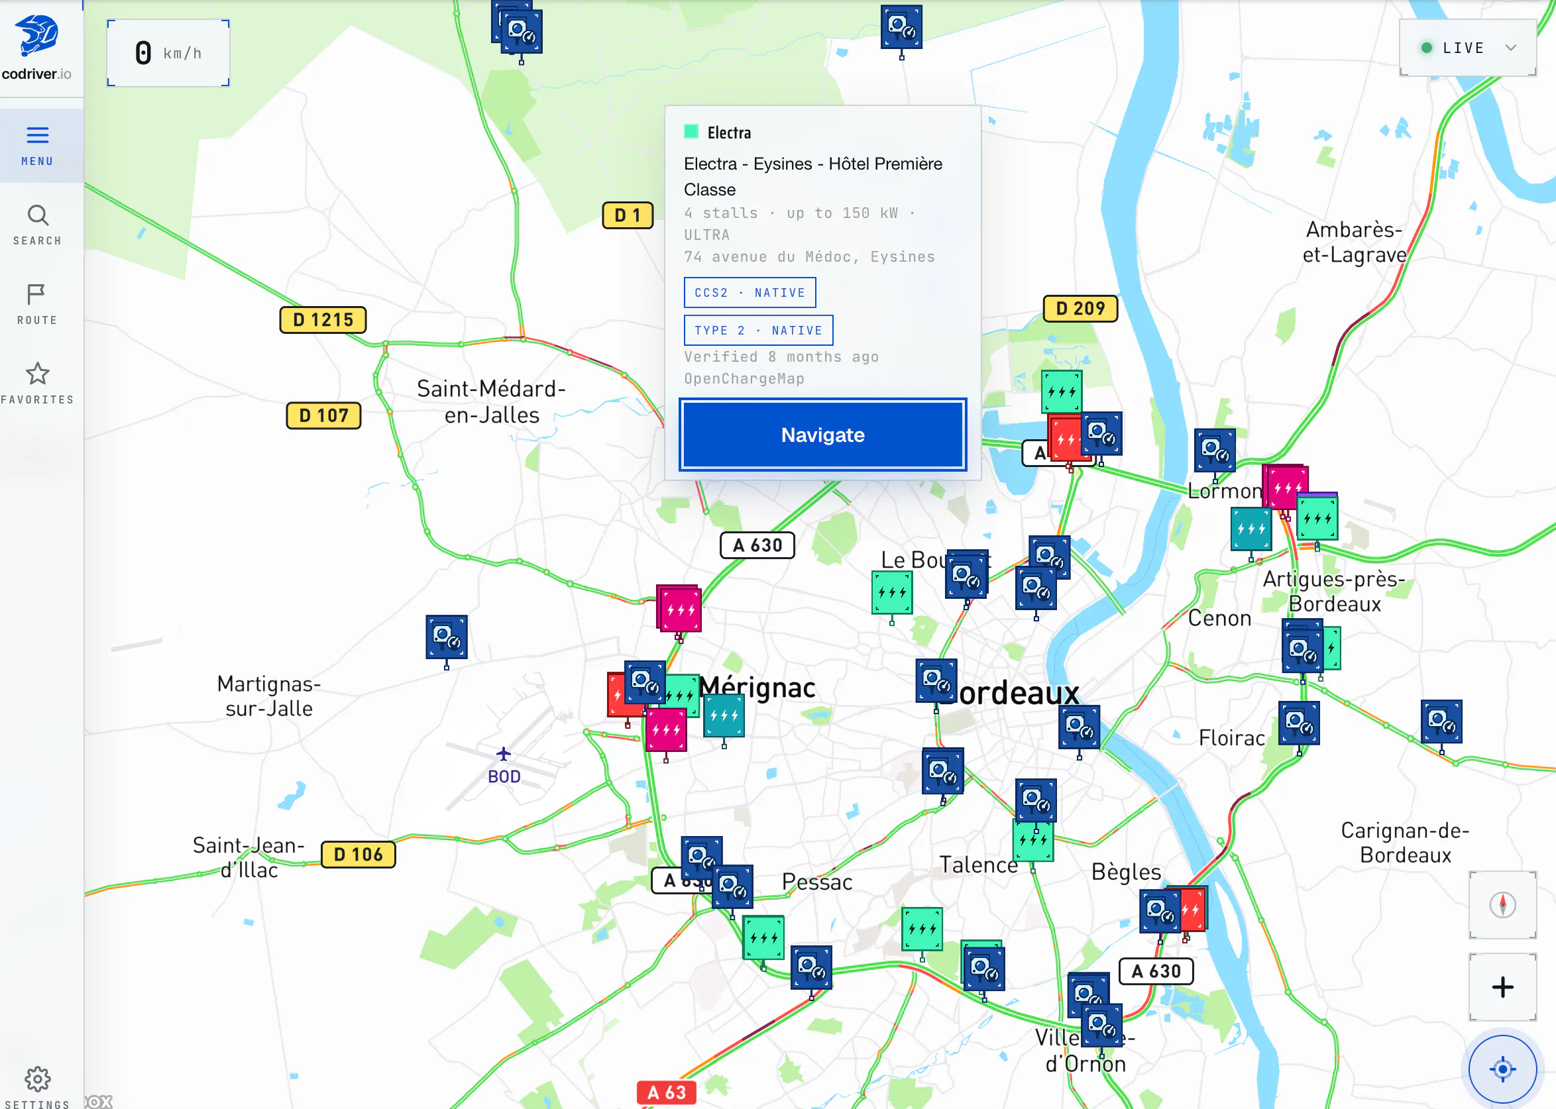Screen dimensions: 1556x1109
Task: Select speed camera marker left of Bordeaux label
Action: click(936, 681)
